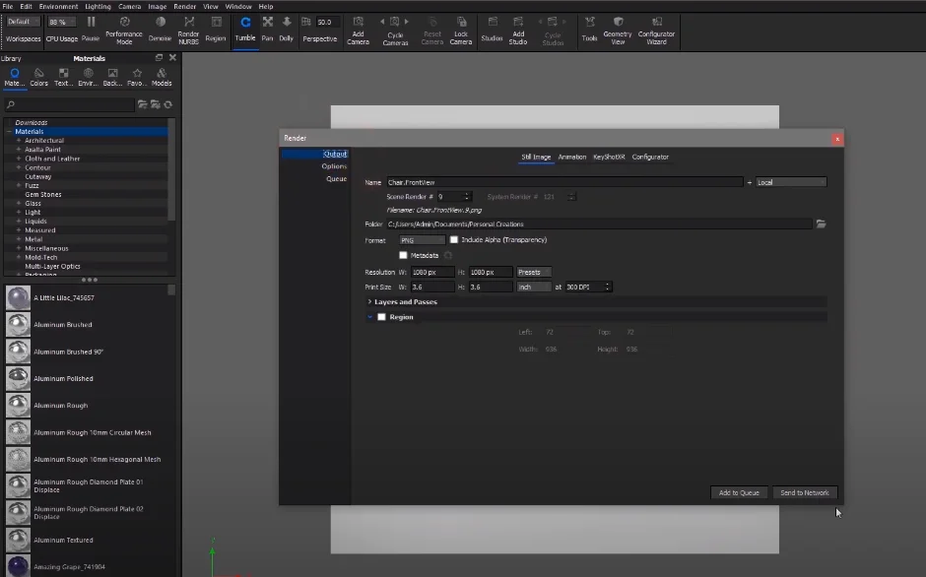Launch the Configurator Wizard

(x=657, y=22)
